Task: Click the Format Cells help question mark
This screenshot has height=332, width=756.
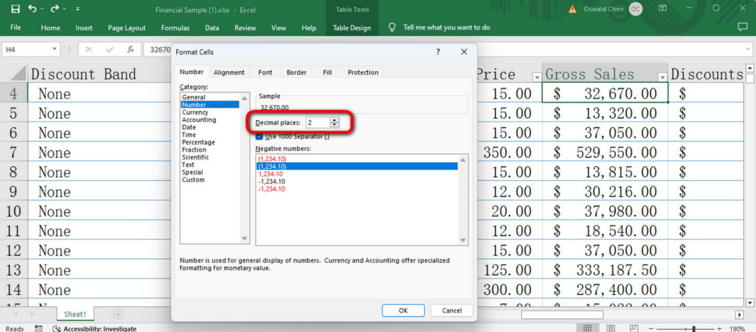Action: point(438,52)
